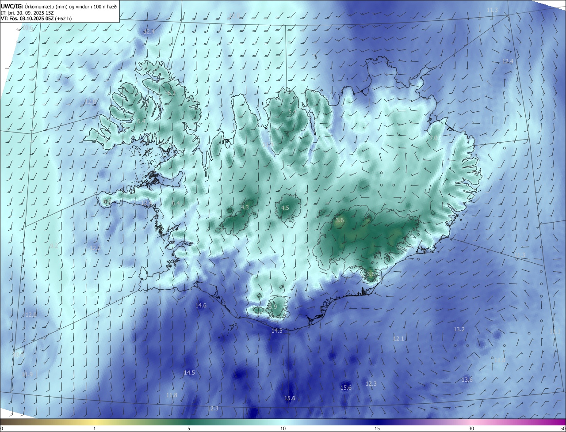Viewport: 566px width, 432px height.
Task: Click the 14.6 value label
Action: [x=201, y=305]
